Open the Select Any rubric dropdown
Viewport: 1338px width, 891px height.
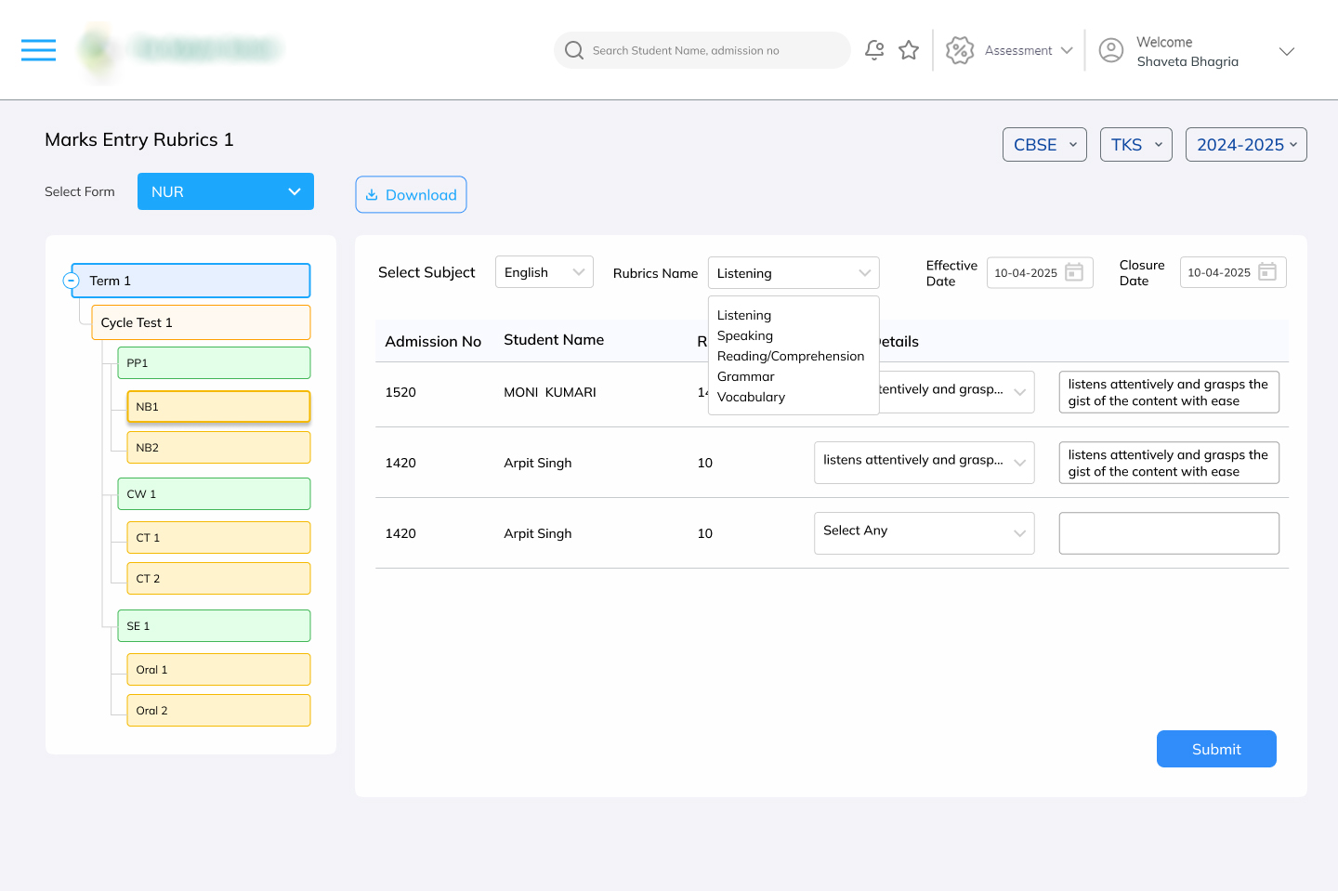[x=924, y=532]
